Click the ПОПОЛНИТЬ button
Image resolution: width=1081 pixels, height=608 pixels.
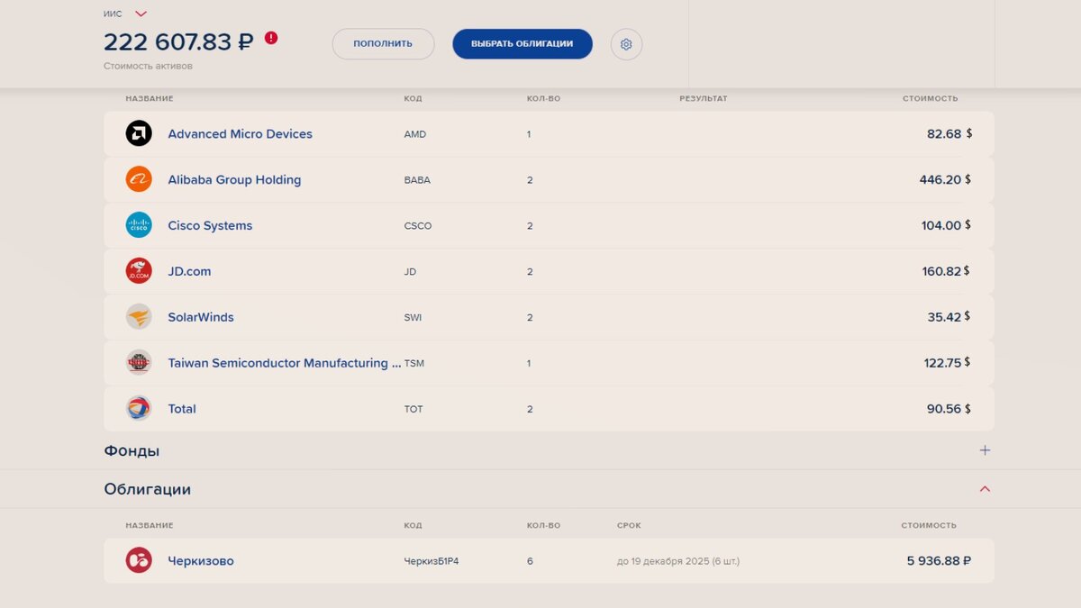[x=383, y=44]
